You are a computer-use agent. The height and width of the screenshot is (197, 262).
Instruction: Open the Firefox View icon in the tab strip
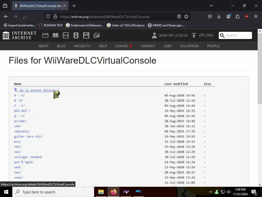coord(5,6)
